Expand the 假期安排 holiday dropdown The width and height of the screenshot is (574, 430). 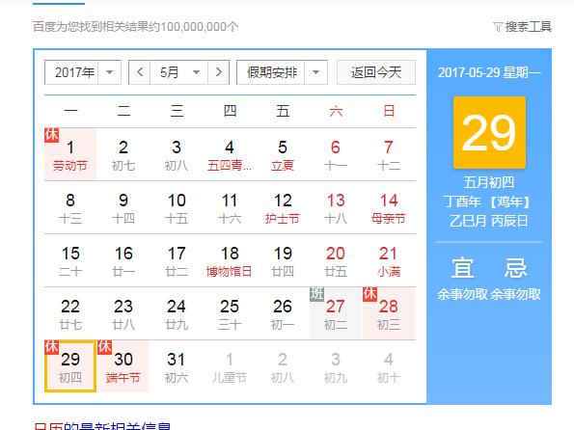pyautogui.click(x=282, y=72)
